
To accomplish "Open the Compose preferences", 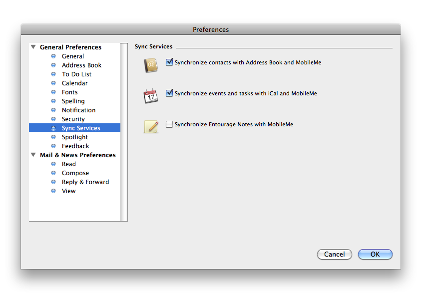I will [x=74, y=173].
